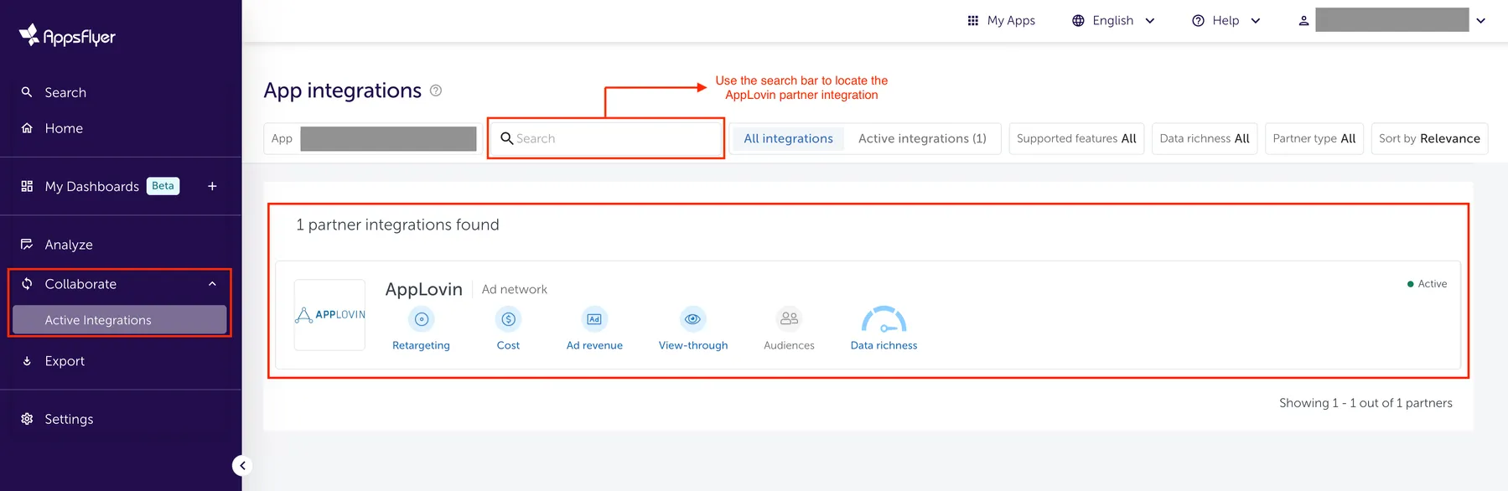The image size is (1508, 491).
Task: Click the View-through eye icon
Action: pos(692,319)
